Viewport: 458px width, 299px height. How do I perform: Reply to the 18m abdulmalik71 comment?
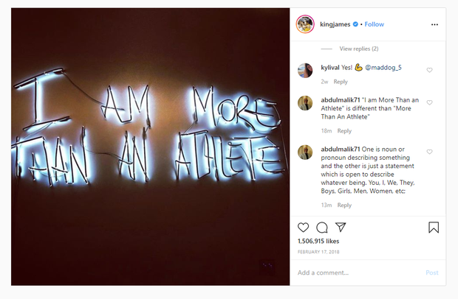click(344, 131)
